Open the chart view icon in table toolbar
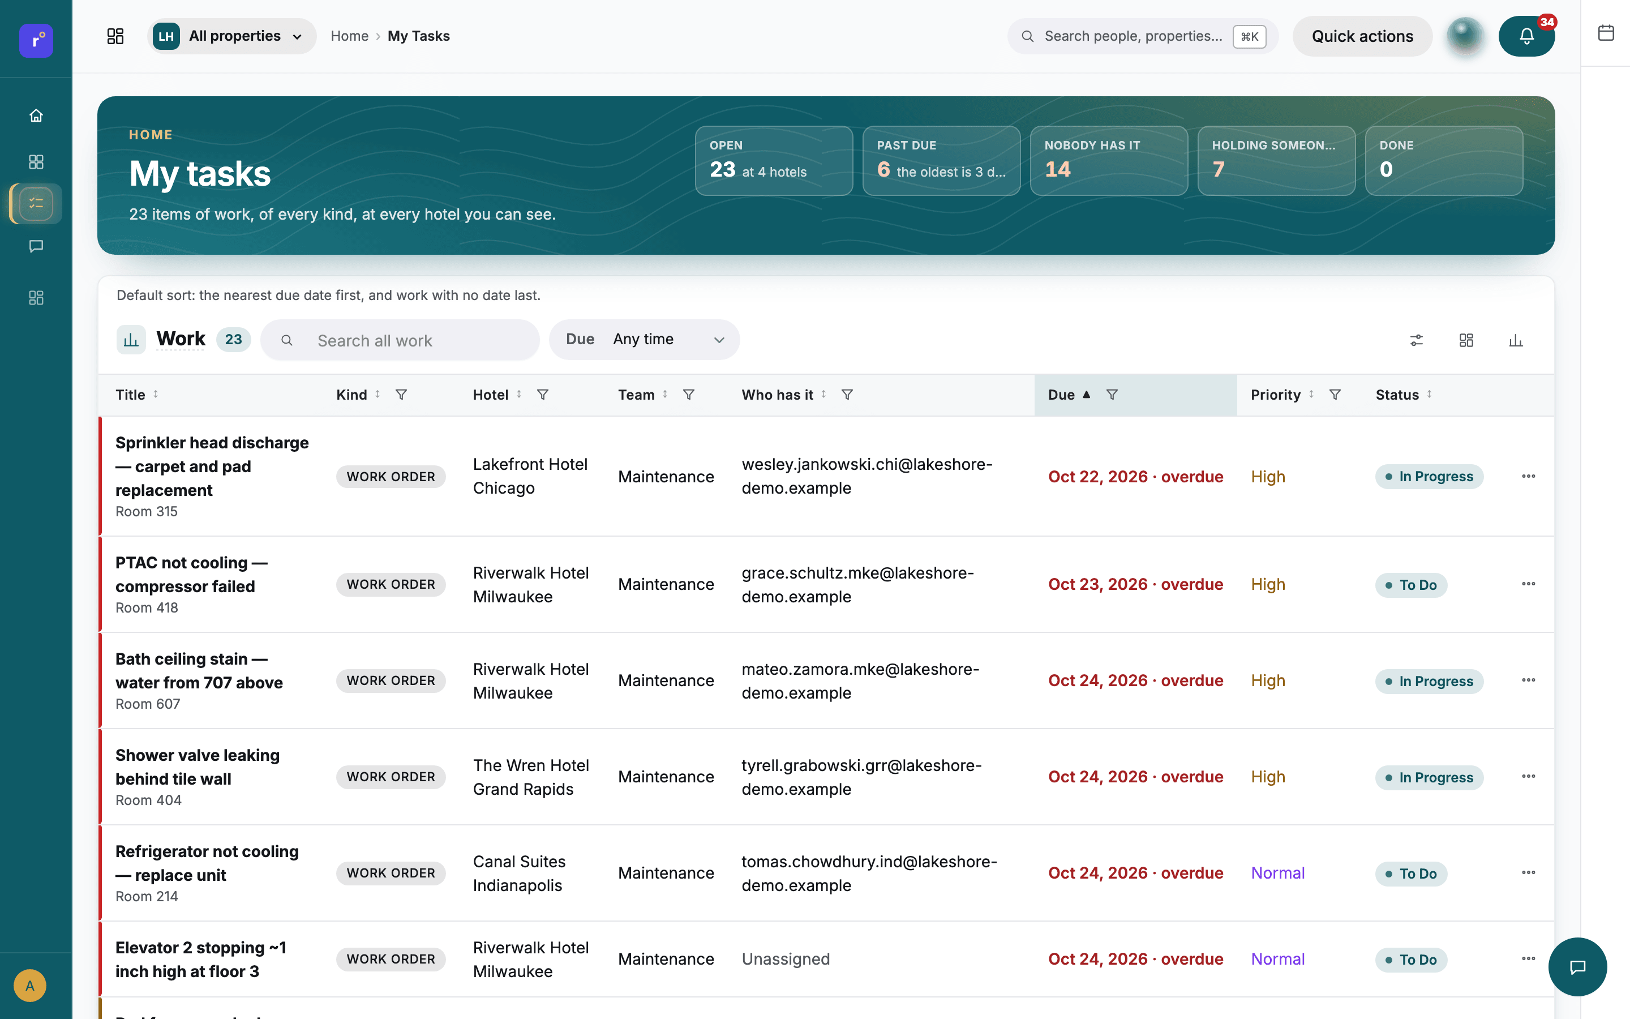1630x1019 pixels. 1516,340
